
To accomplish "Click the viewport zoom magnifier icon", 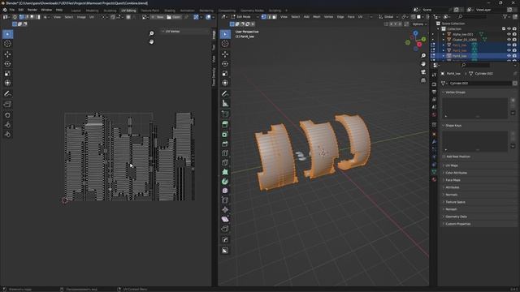I will pos(423,56).
